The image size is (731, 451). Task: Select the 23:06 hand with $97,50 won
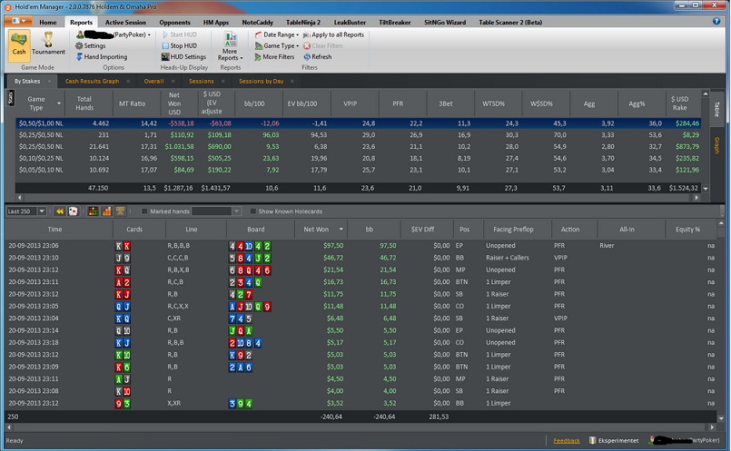[x=361, y=246]
